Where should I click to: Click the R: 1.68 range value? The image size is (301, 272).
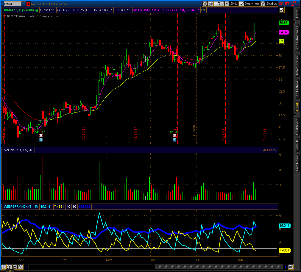(119, 10)
